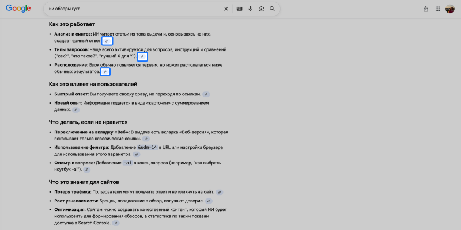Open the on-screen keyboard input tool
The width and height of the screenshot is (461, 230).
[x=239, y=9]
